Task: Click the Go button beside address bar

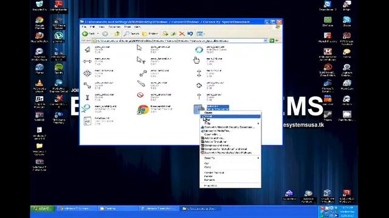Action: [x=274, y=41]
